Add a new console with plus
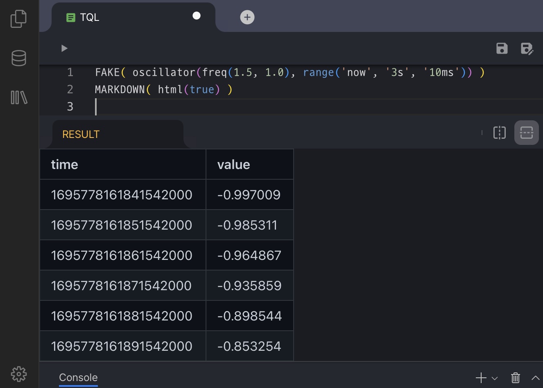 pos(481,377)
